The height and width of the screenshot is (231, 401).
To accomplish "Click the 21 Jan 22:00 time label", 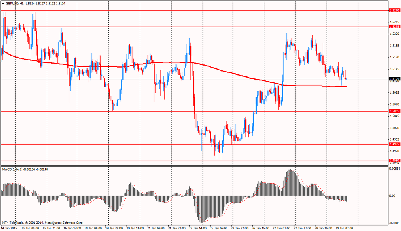I will pos(177,229).
